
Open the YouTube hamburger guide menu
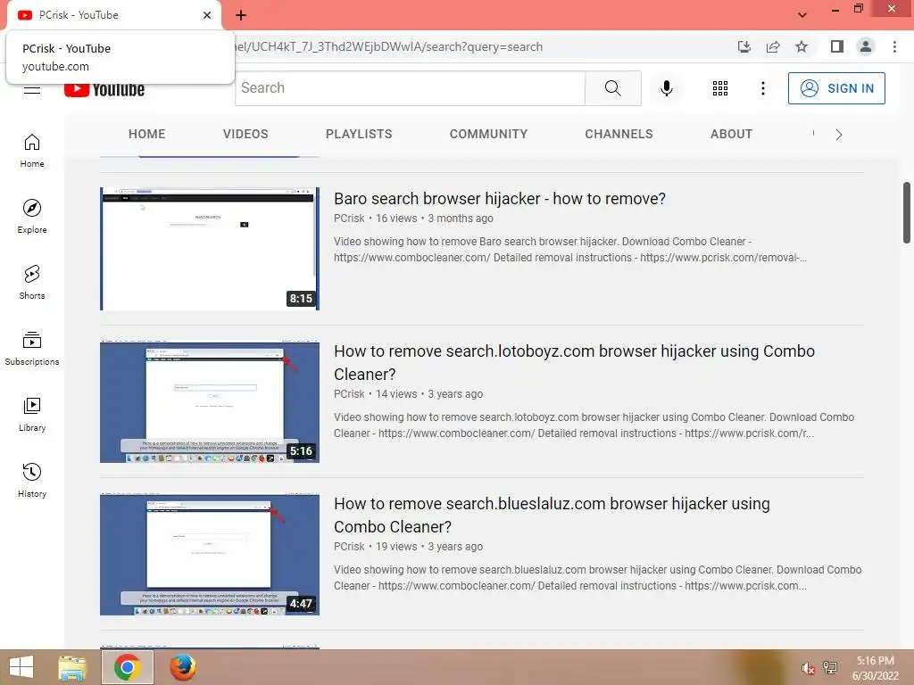tap(32, 90)
